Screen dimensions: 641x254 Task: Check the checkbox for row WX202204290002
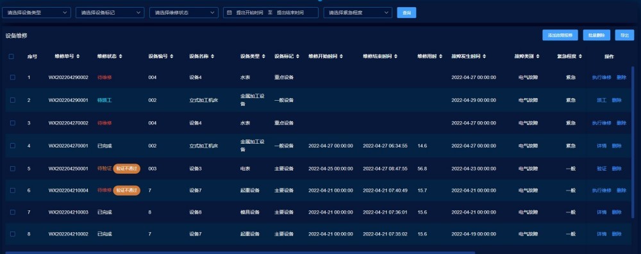coord(13,77)
